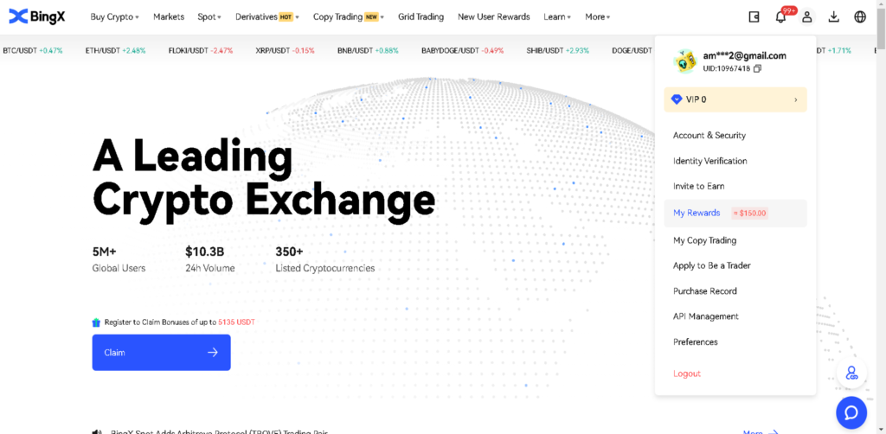
Task: Click the invite referral floating icon
Action: tap(851, 373)
